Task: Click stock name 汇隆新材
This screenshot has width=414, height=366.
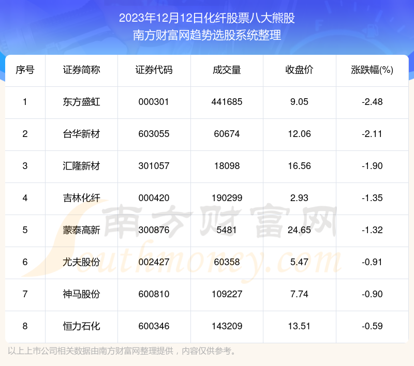Action: pyautogui.click(x=81, y=166)
